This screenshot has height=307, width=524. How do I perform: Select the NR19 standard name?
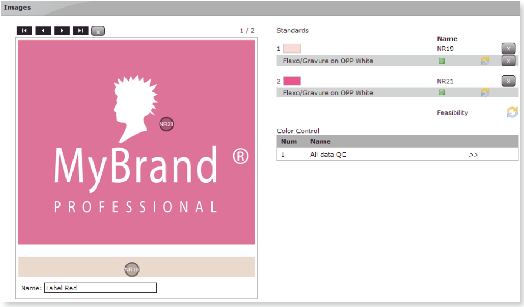click(x=445, y=49)
